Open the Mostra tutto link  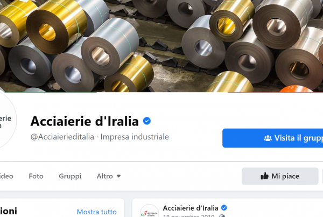(x=97, y=212)
